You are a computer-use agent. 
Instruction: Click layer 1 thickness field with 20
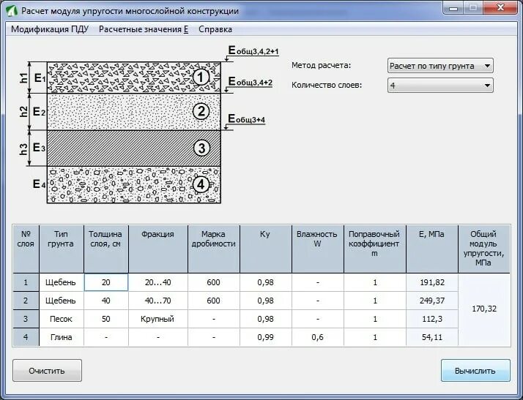(106, 282)
